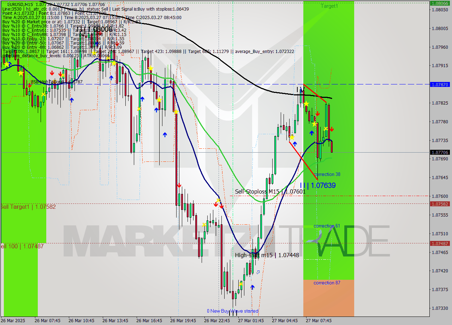
Task: Click the correction 38 annotation
Action: pyautogui.click(x=327, y=174)
